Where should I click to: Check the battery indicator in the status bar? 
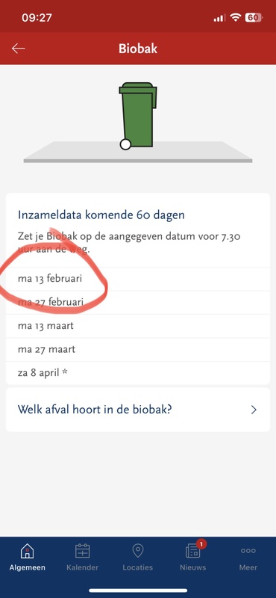(x=253, y=17)
